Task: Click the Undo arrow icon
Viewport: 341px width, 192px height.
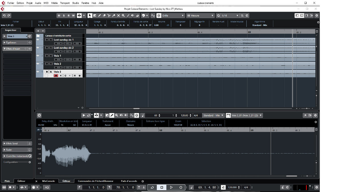Action: point(4,16)
